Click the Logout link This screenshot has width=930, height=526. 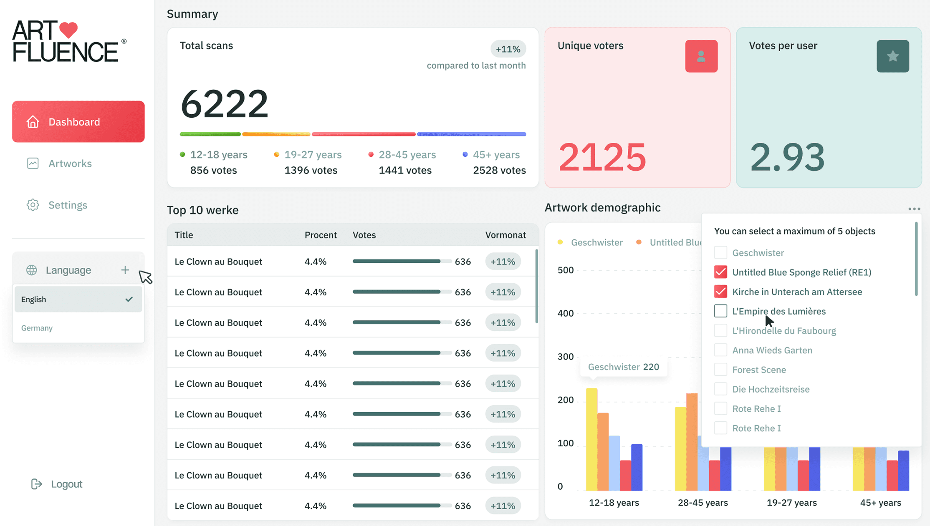coord(66,484)
